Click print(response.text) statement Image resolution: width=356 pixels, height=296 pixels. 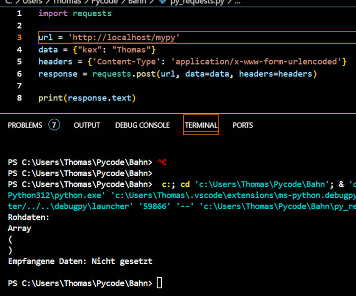87,98
